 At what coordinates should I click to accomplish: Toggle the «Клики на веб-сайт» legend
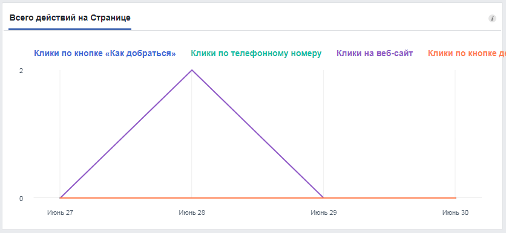pos(375,54)
